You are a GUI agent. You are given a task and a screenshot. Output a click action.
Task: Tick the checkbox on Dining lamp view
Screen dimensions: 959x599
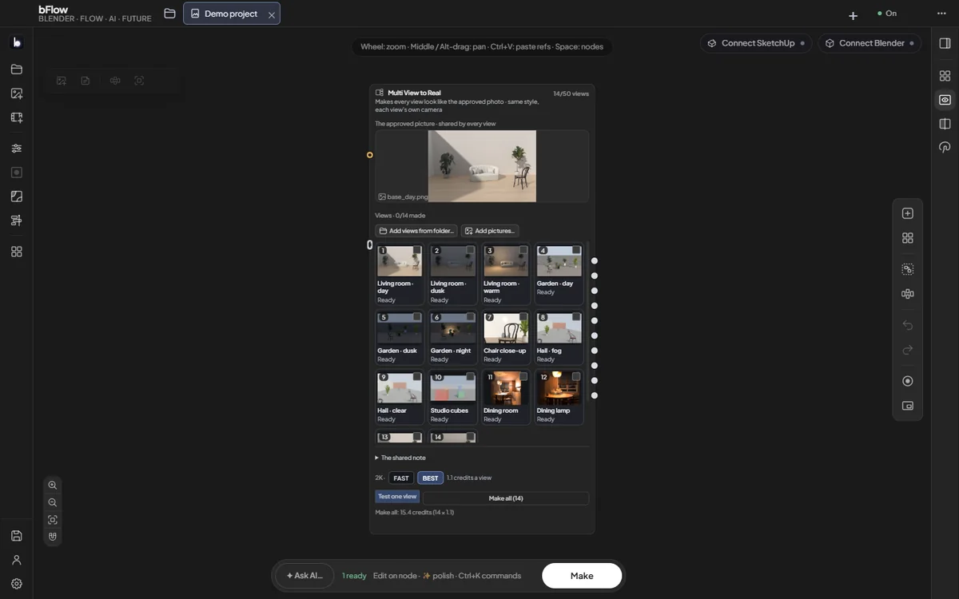point(576,376)
